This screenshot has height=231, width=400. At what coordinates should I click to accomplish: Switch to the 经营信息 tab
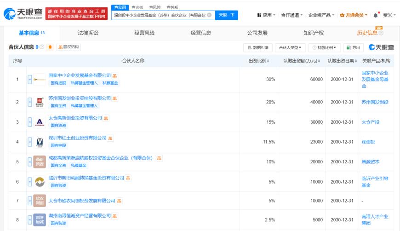pos(201,33)
